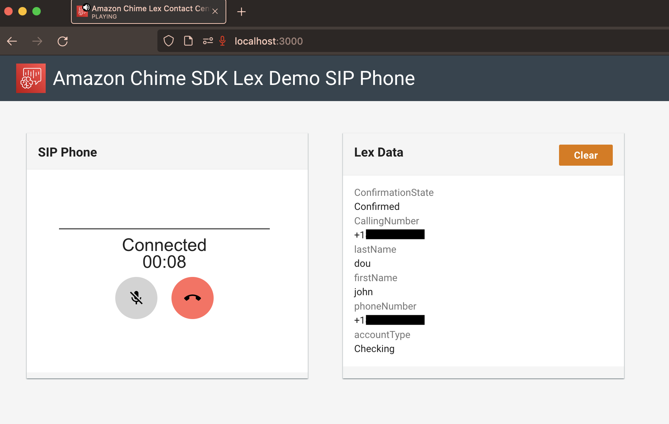Mute tab audio via speaker icon
This screenshot has width=669, height=424.
[86, 7]
